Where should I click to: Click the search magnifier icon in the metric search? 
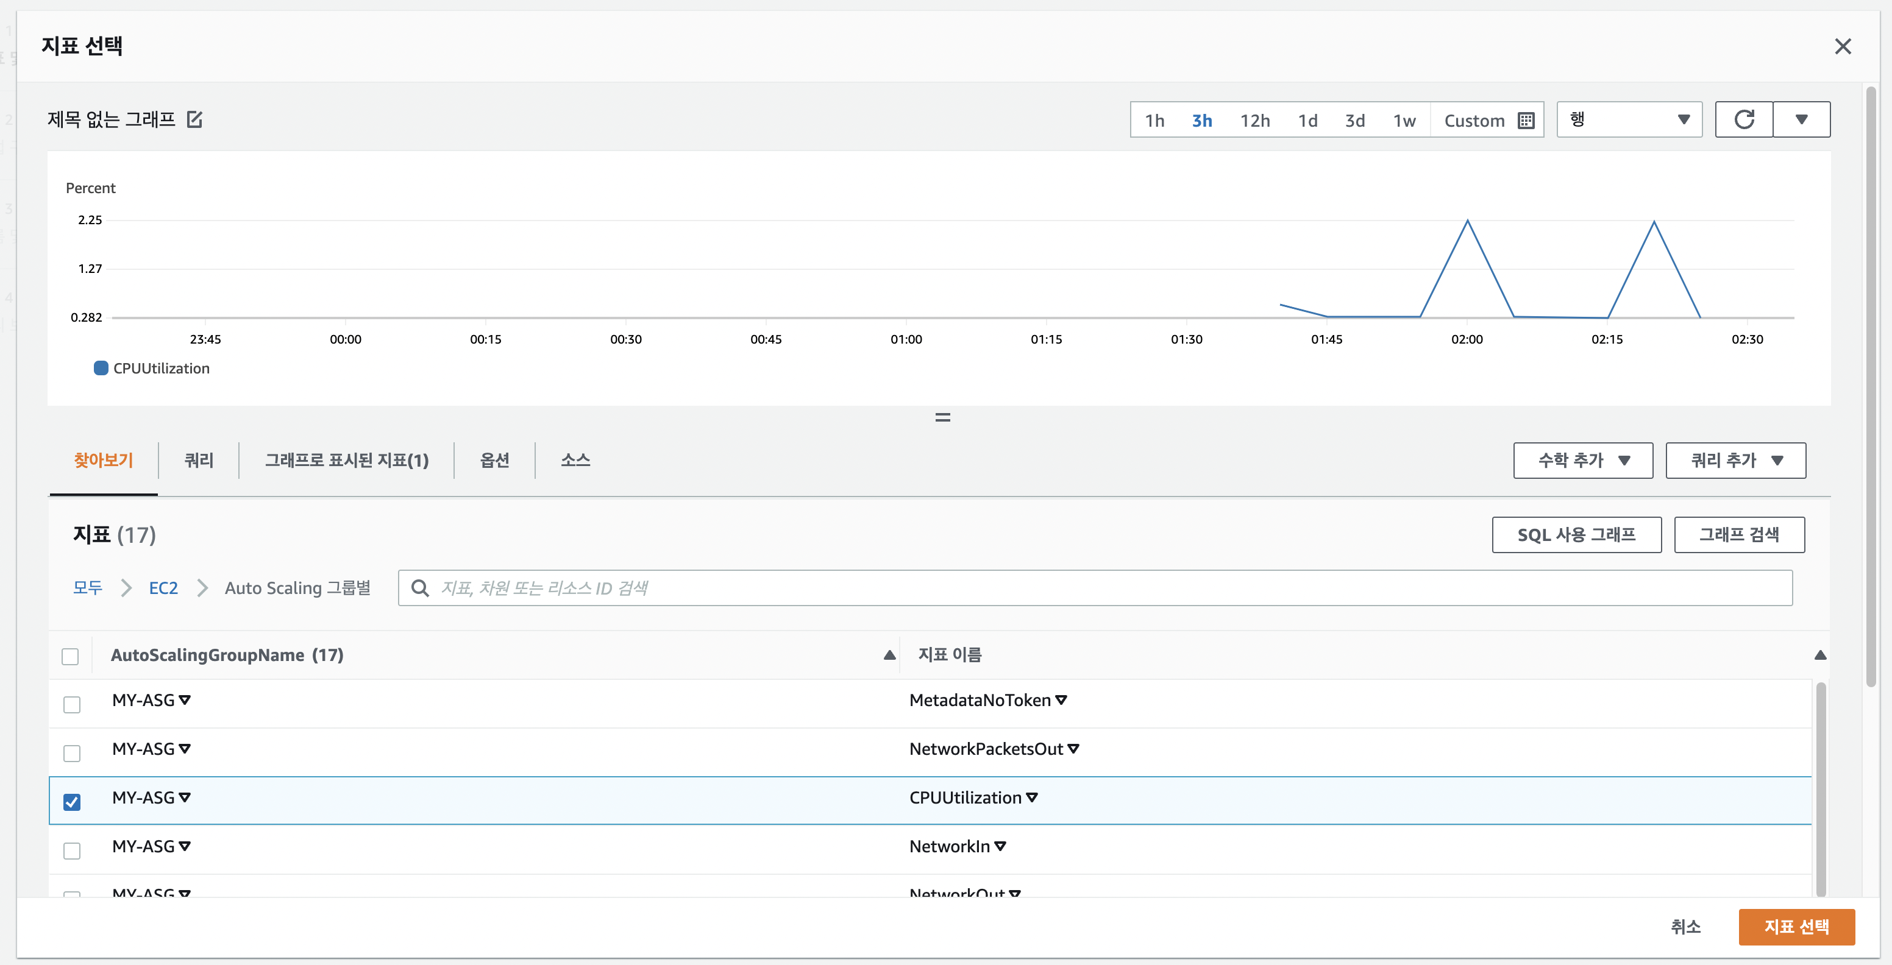click(x=420, y=588)
